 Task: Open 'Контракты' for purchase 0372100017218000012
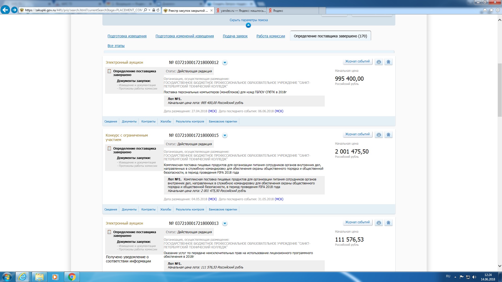click(x=148, y=121)
